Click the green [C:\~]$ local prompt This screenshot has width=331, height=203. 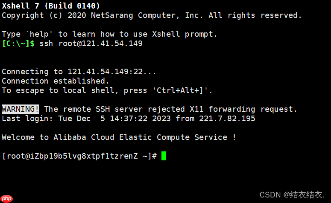coord(18,43)
